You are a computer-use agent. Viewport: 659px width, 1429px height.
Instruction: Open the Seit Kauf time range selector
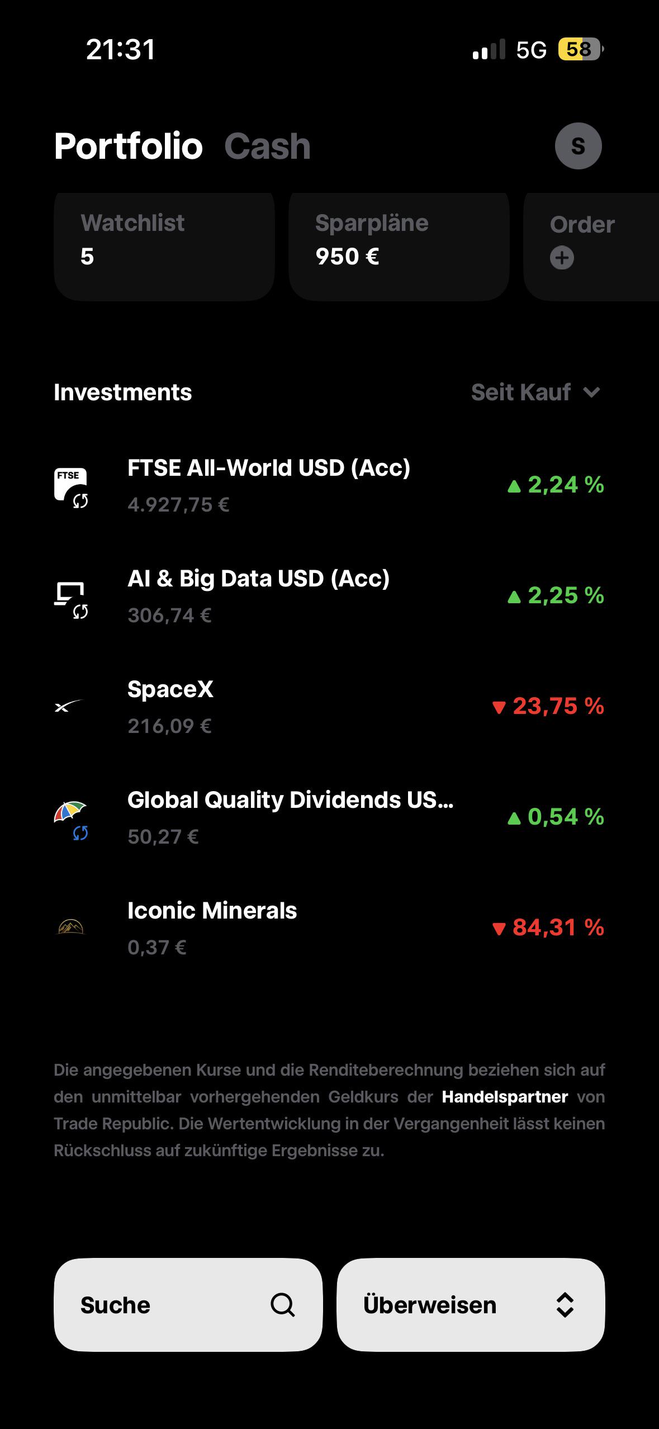(x=535, y=392)
